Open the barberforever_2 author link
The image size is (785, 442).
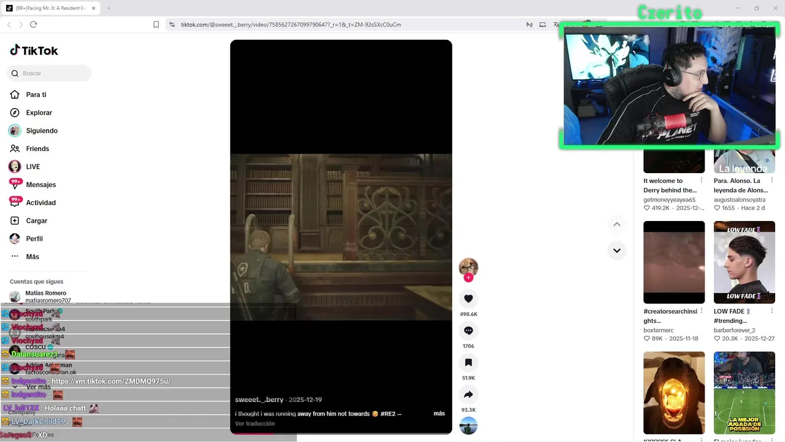tap(735, 330)
